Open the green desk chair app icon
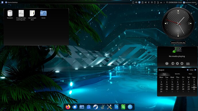The image size is (198, 111). [102, 107]
